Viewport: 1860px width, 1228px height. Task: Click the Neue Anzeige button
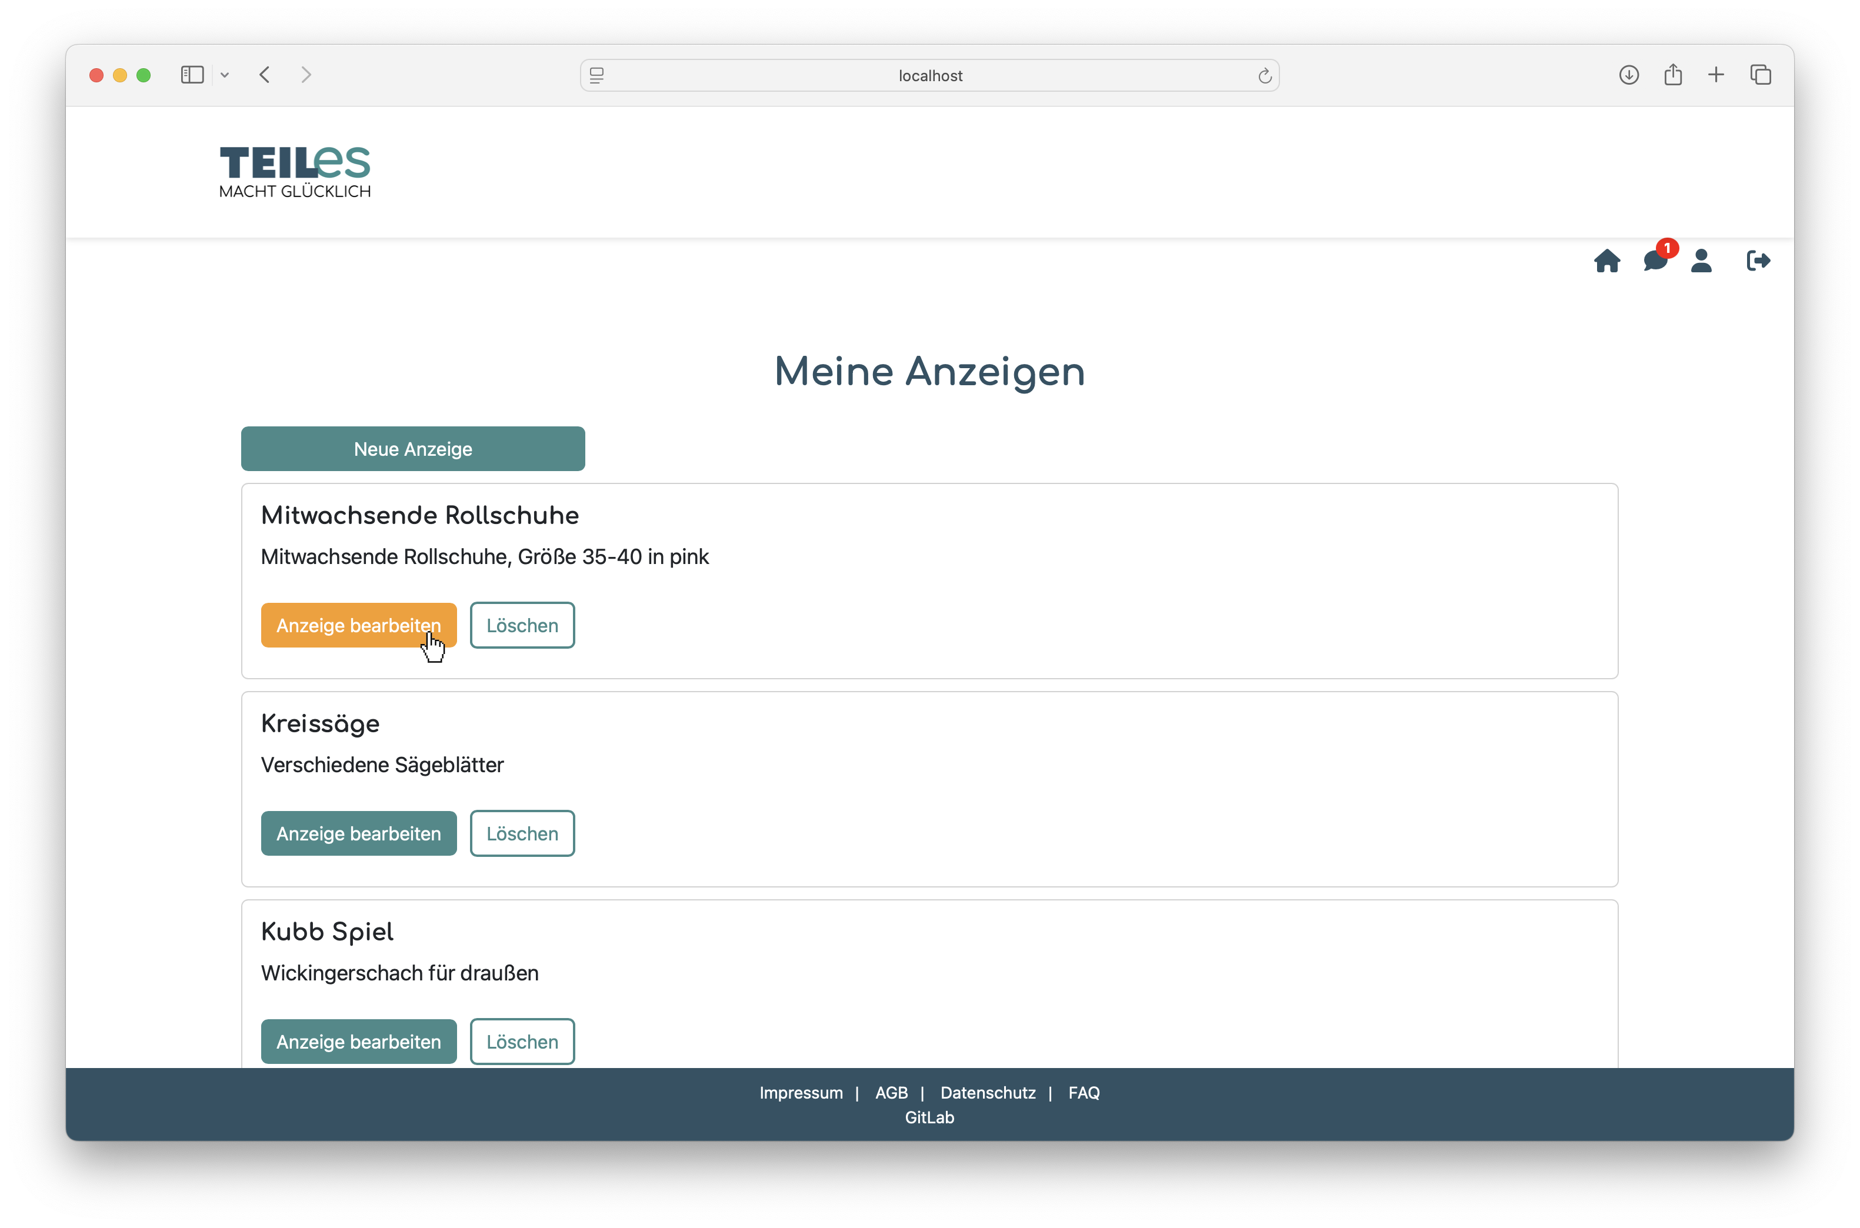413,449
